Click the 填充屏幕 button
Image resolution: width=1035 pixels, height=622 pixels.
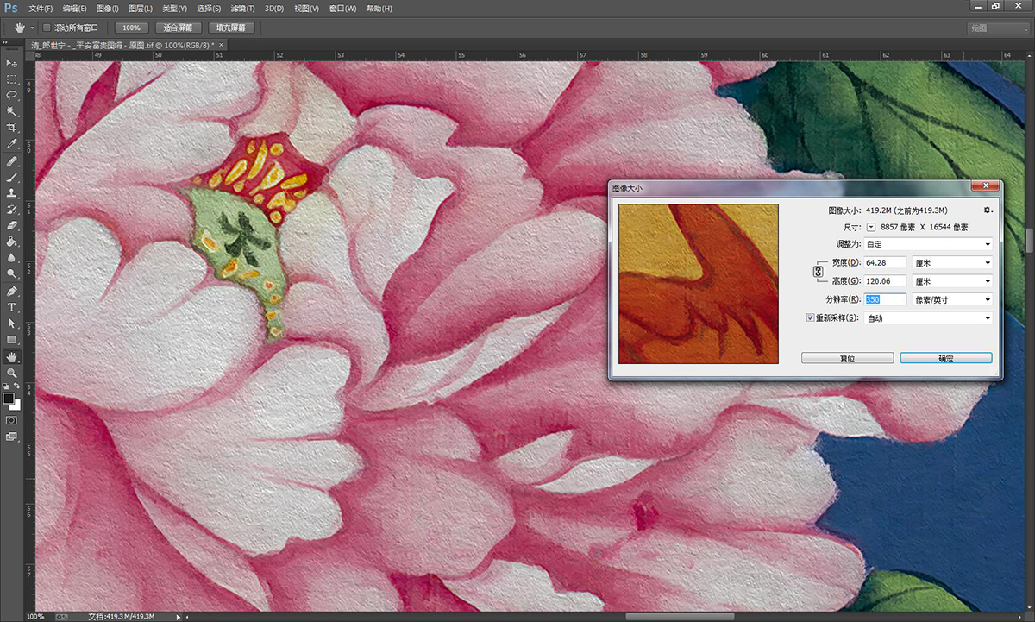(x=232, y=28)
